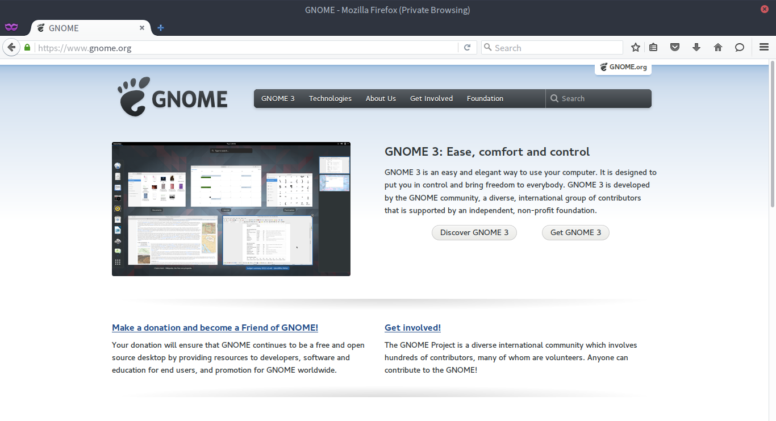Open the Get Involved menu item
The image size is (776, 421).
click(432, 98)
